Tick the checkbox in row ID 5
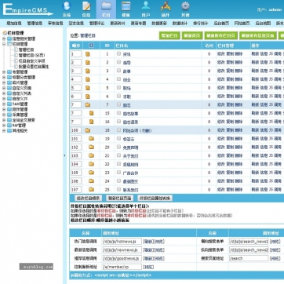This screenshot has height=284, width=284. tap(118, 88)
